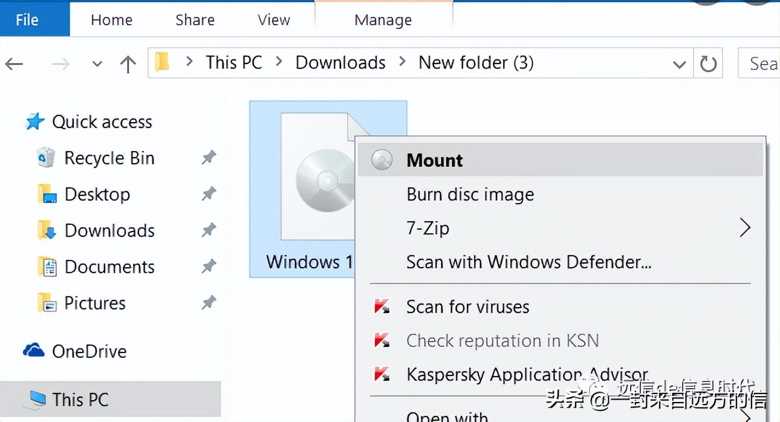
Task: Click the Kaspersky Application Advisor icon
Action: [382, 375]
